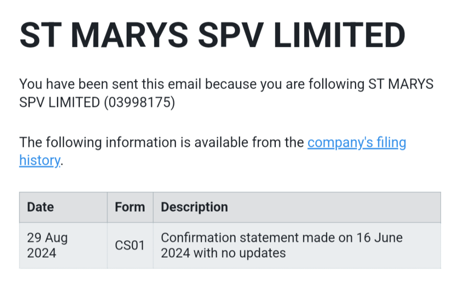Screen dimensions: 459x287
Task: Click the ST MARYS SPV LIMITED heading
Action: point(212,35)
